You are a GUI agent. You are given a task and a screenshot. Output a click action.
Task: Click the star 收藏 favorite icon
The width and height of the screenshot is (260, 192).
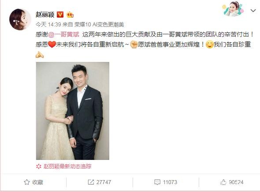[x=27, y=182]
